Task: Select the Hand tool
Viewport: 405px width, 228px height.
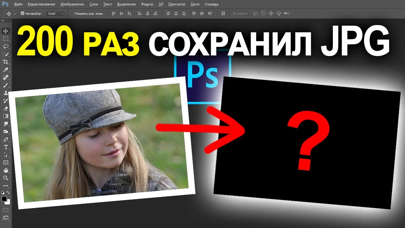Action: (x=6, y=171)
